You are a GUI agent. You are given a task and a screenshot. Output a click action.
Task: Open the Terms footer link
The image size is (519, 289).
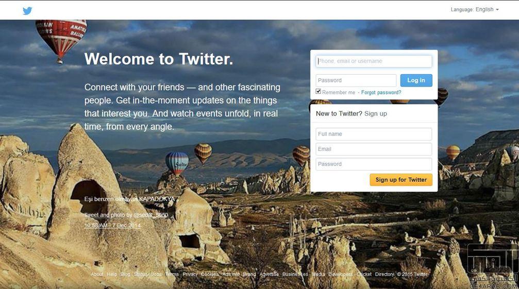(172, 274)
